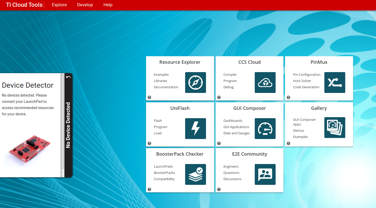Viewport: 376px width, 208px height.
Task: Click Engineers in E2E Community card
Action: (x=231, y=167)
